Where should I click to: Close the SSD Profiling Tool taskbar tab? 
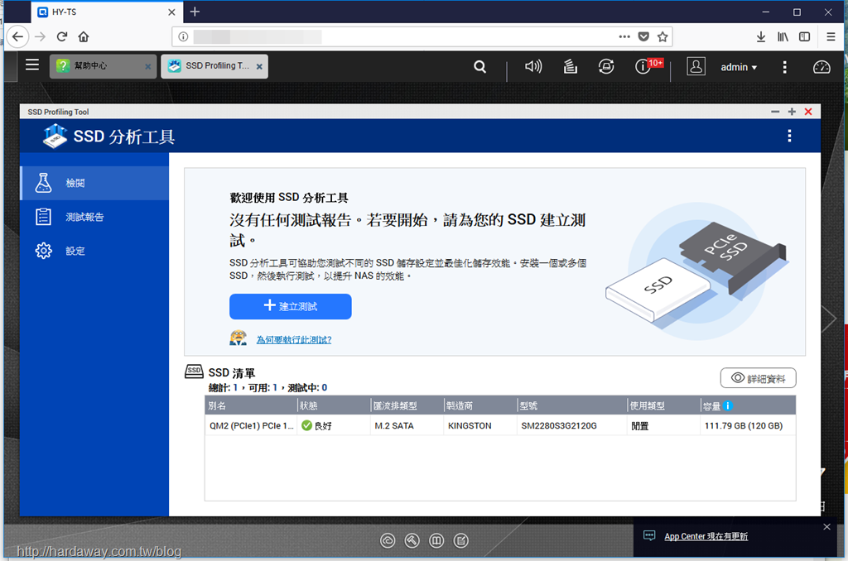pos(259,66)
